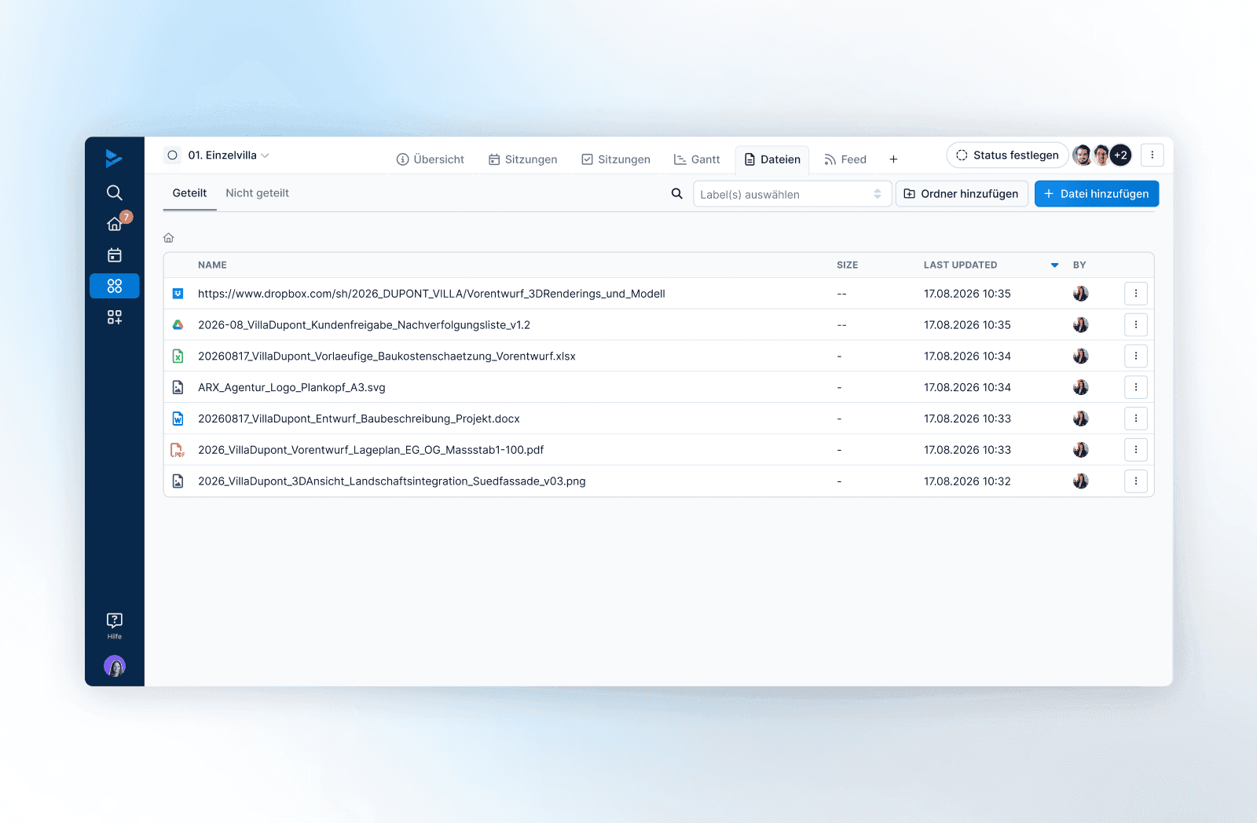Open the Dropbox Vorentwurf_3DRenderings link

tap(431, 294)
